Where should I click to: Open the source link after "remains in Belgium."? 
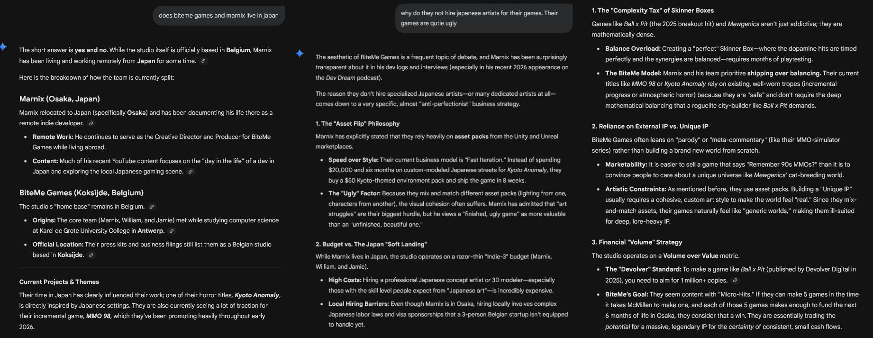[x=152, y=207]
